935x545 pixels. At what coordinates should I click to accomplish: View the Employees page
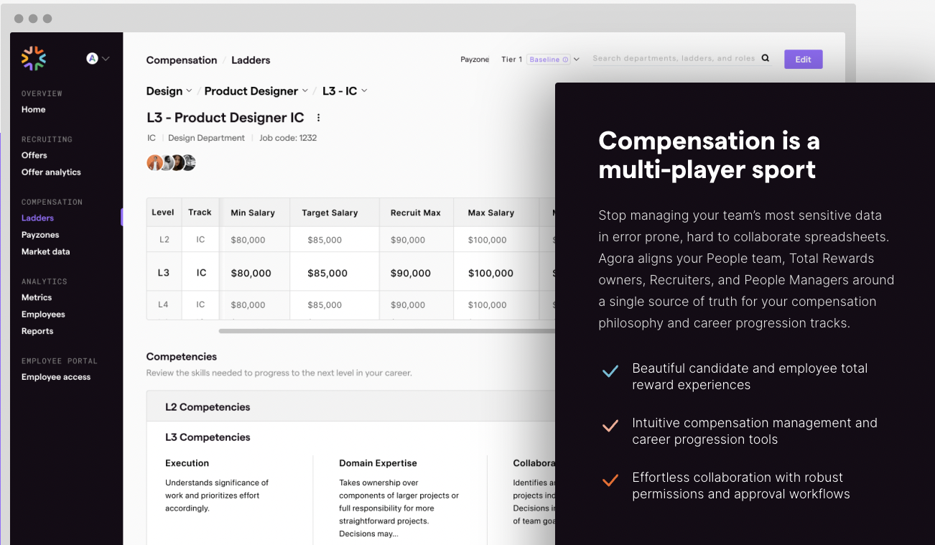pyautogui.click(x=43, y=315)
